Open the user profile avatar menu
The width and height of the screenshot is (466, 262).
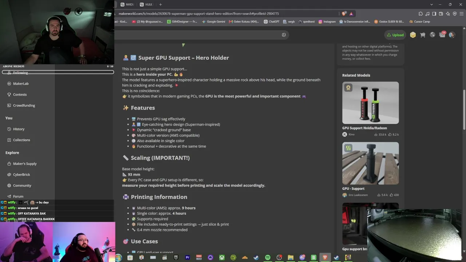452,35
